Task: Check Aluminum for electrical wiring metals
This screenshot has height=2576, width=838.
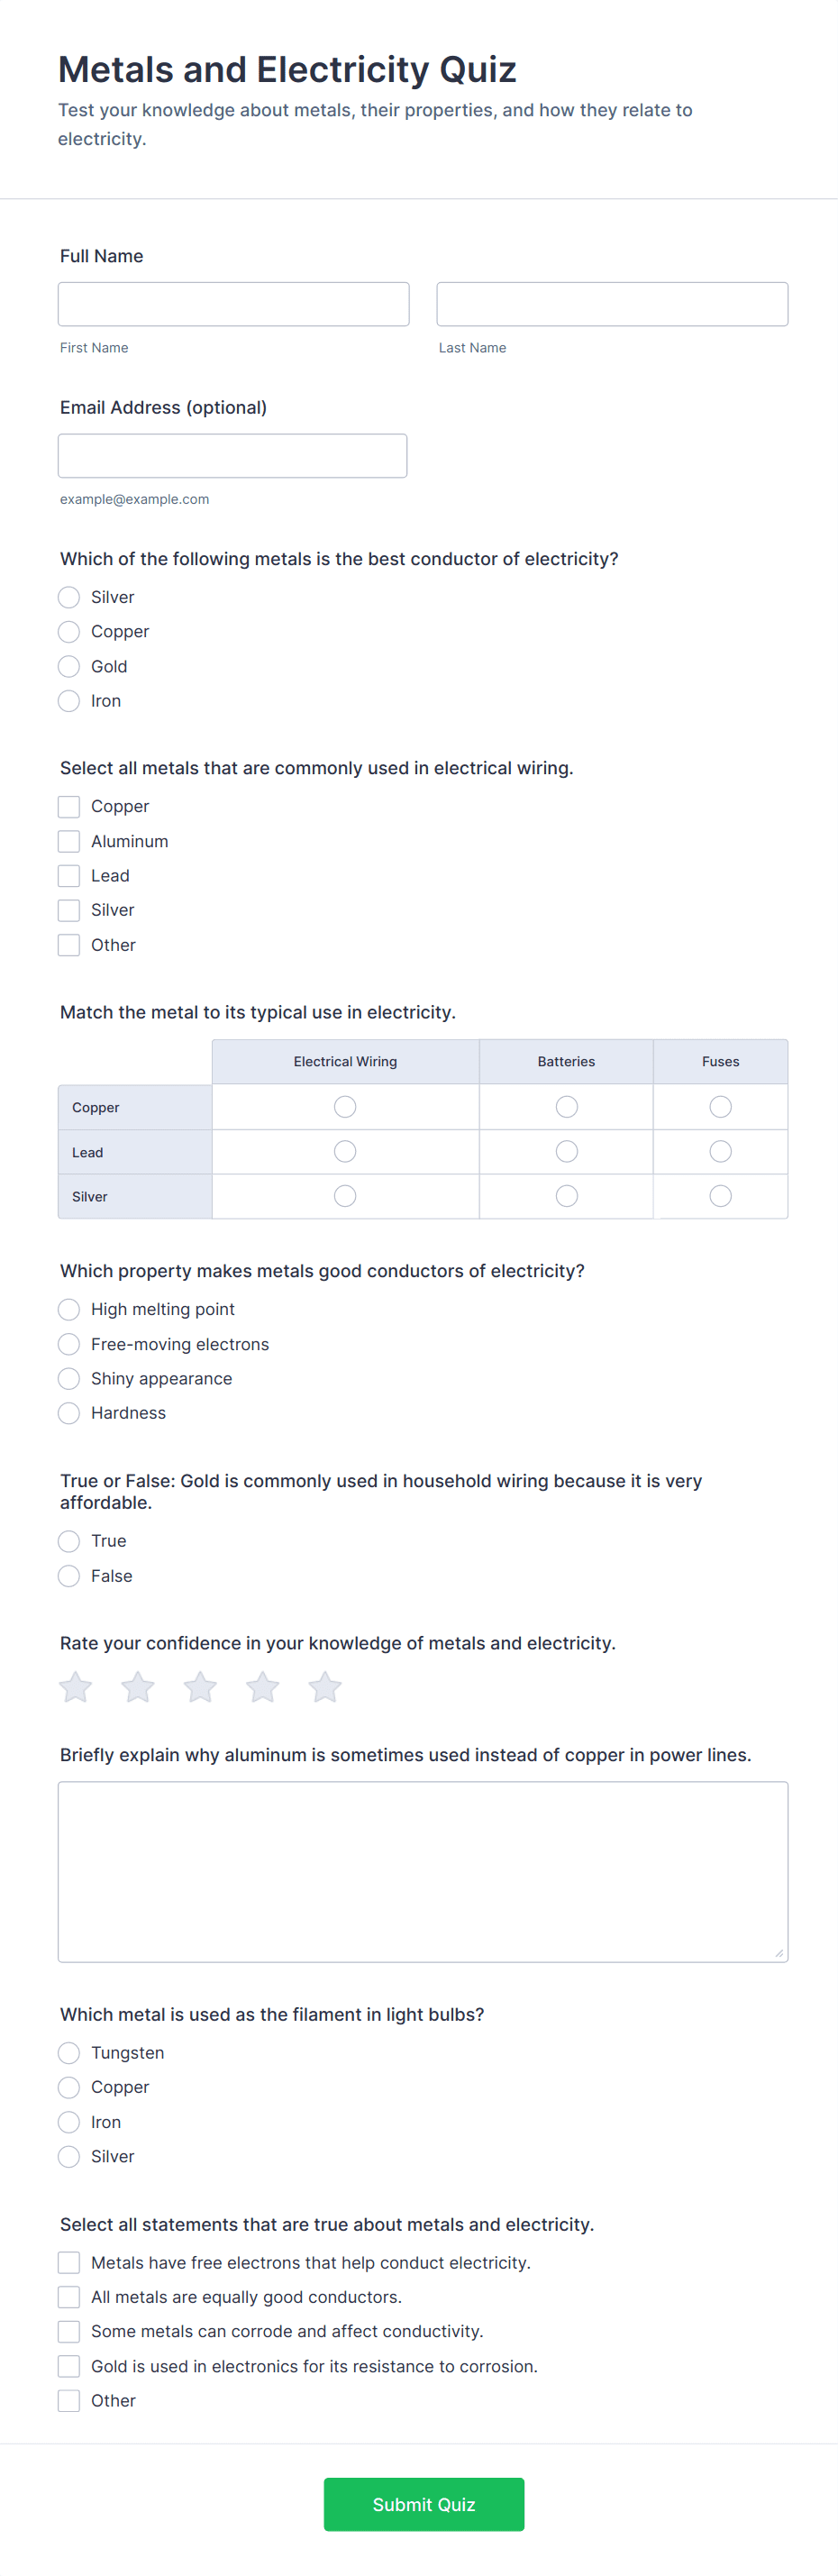Action: (x=69, y=841)
